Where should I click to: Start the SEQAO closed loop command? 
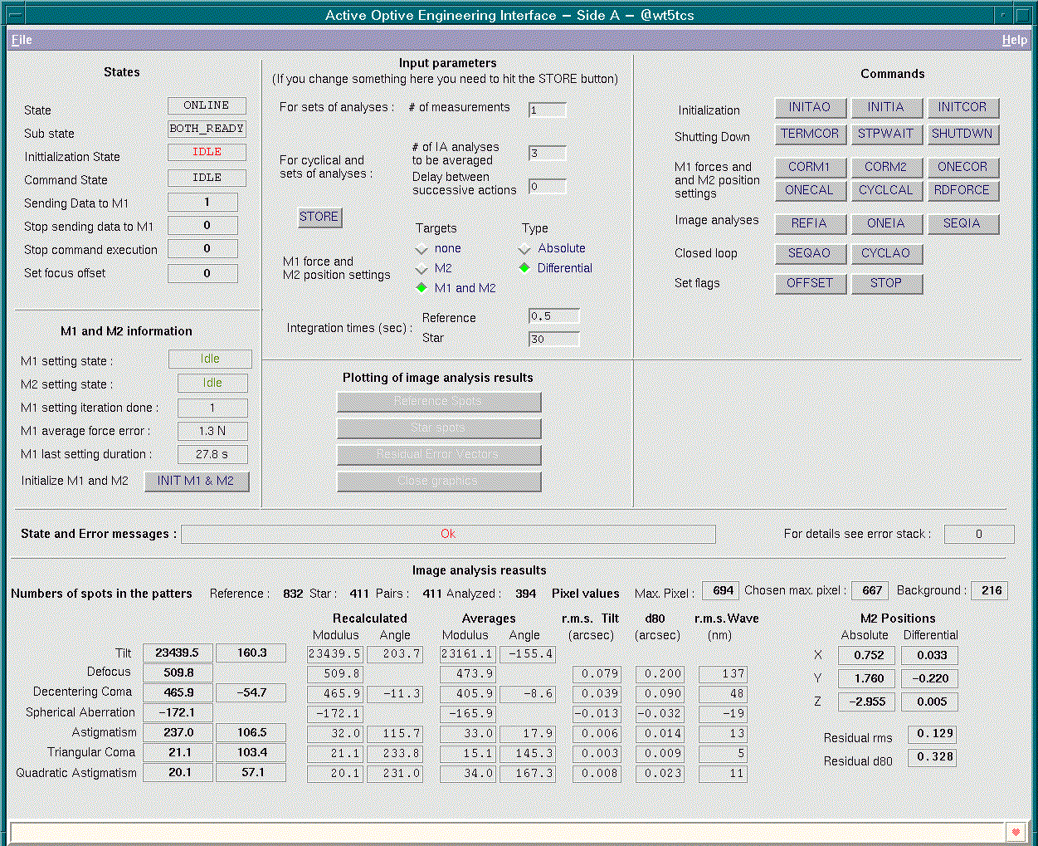pos(810,254)
